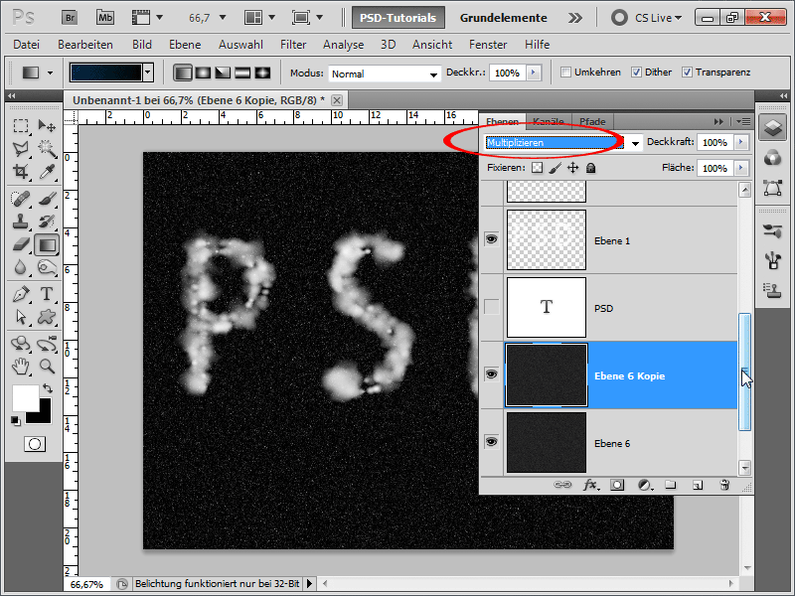Reset default foreground and background colors
795x596 pixels.
pyautogui.click(x=16, y=420)
